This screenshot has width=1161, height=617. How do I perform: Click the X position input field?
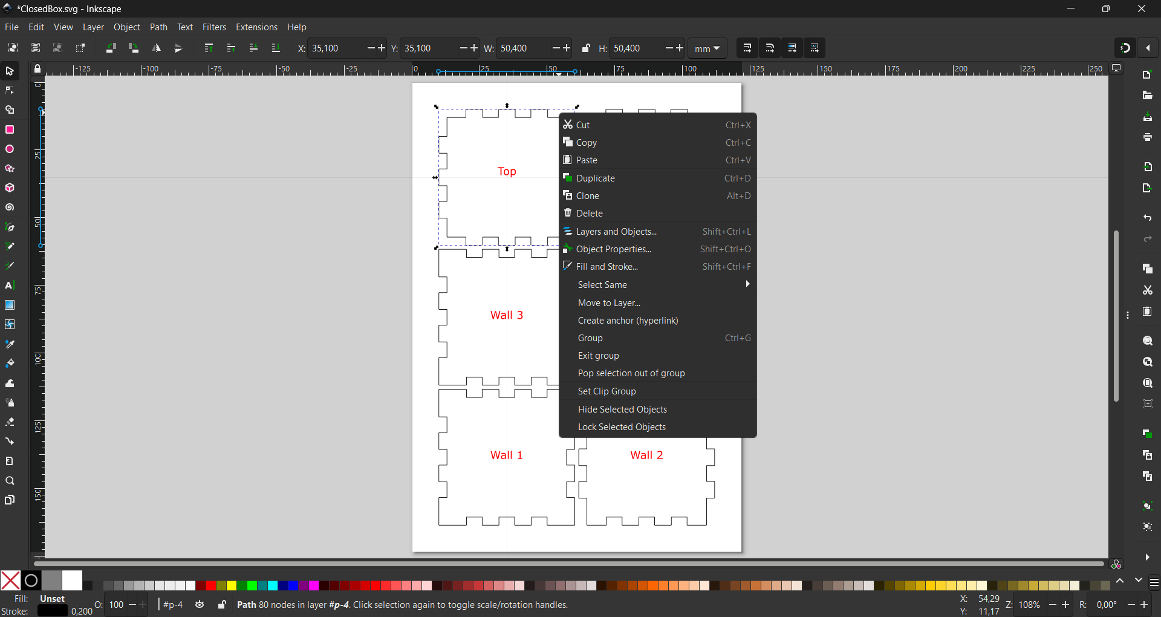pyautogui.click(x=336, y=48)
